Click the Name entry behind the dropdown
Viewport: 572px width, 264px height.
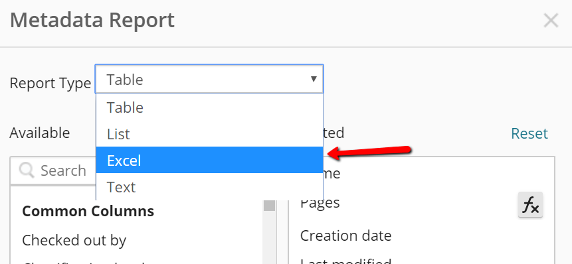coord(332,173)
